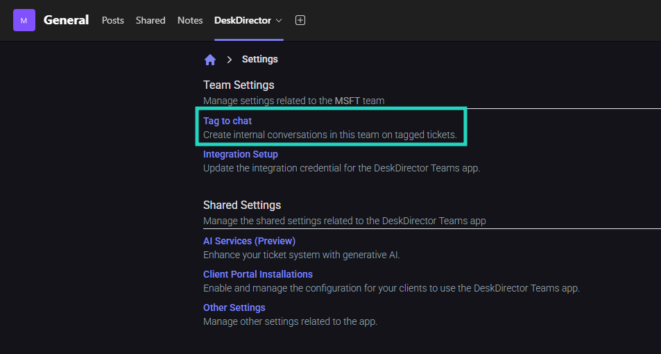Open AI Services (Preview) settings
Screen dimensions: 661x354
tap(249, 241)
